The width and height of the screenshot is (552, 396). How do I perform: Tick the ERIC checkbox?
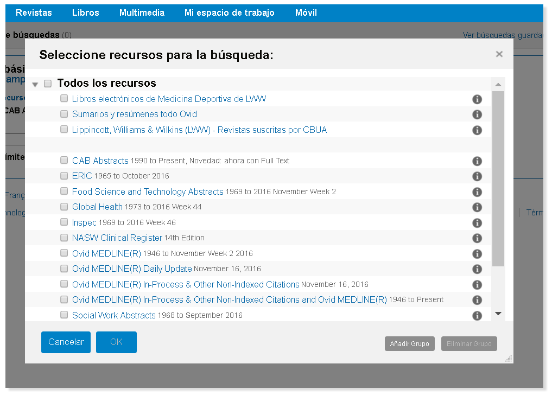pos(64,176)
